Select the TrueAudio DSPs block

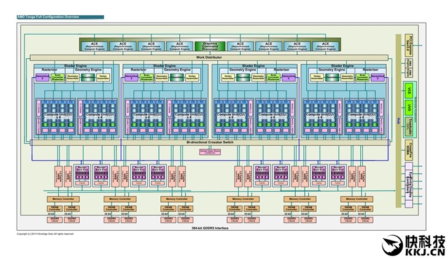click(409, 126)
